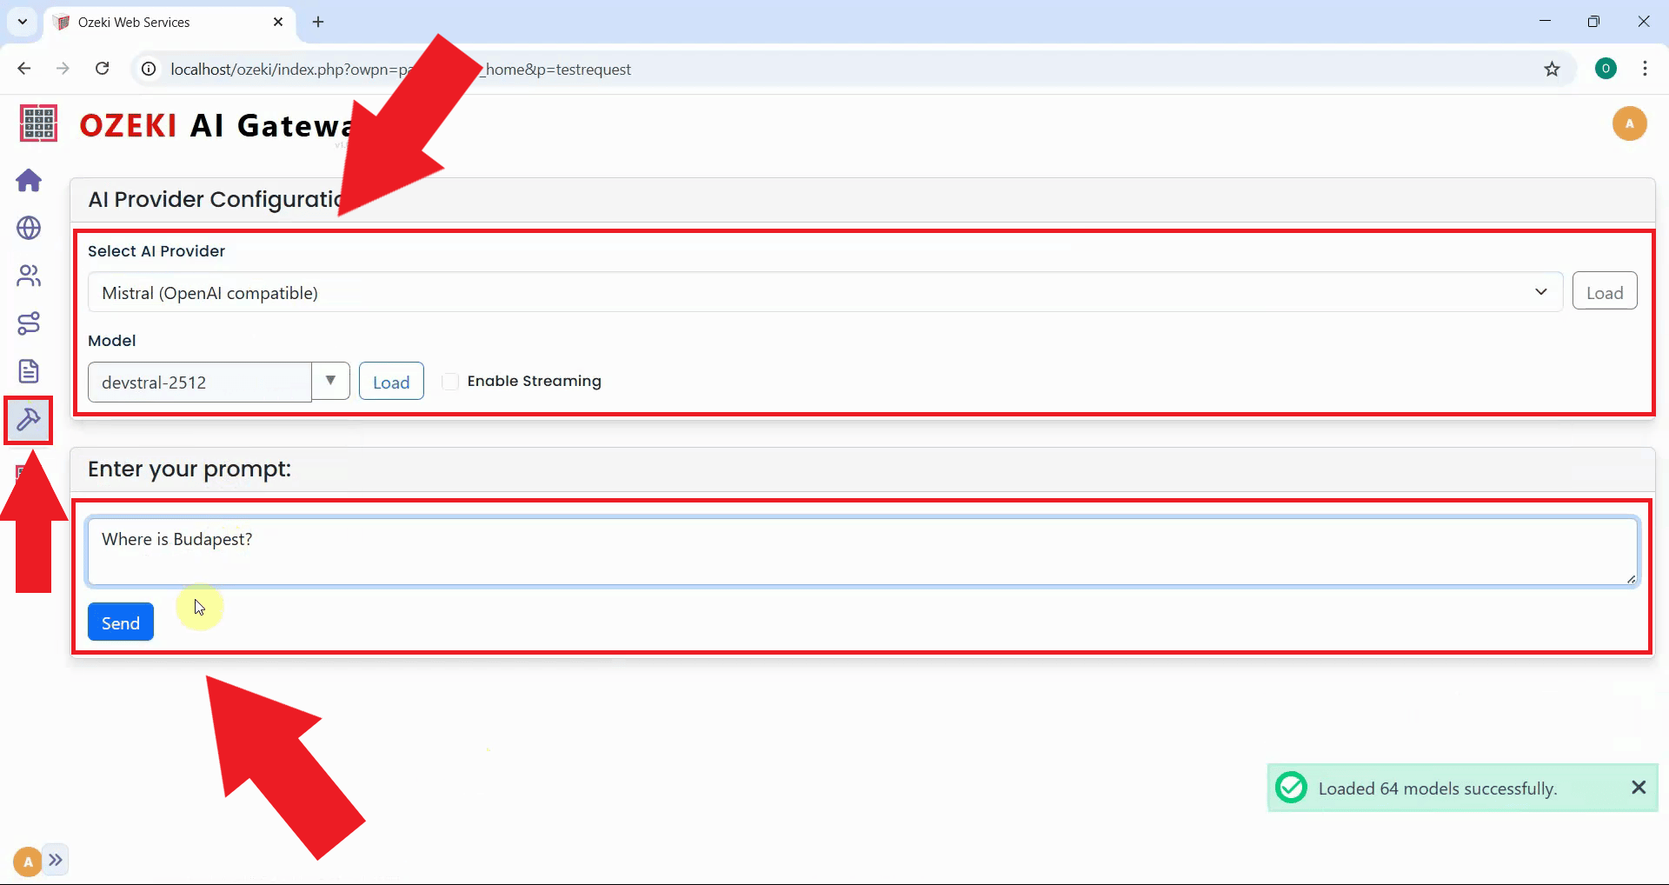Image resolution: width=1669 pixels, height=885 pixels.
Task: Dismiss the Loaded 64 models notification
Action: [1639, 787]
